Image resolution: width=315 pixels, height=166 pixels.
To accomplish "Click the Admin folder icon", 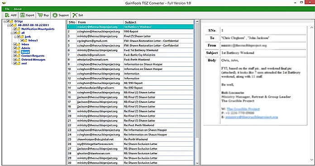I will coord(19,48).
